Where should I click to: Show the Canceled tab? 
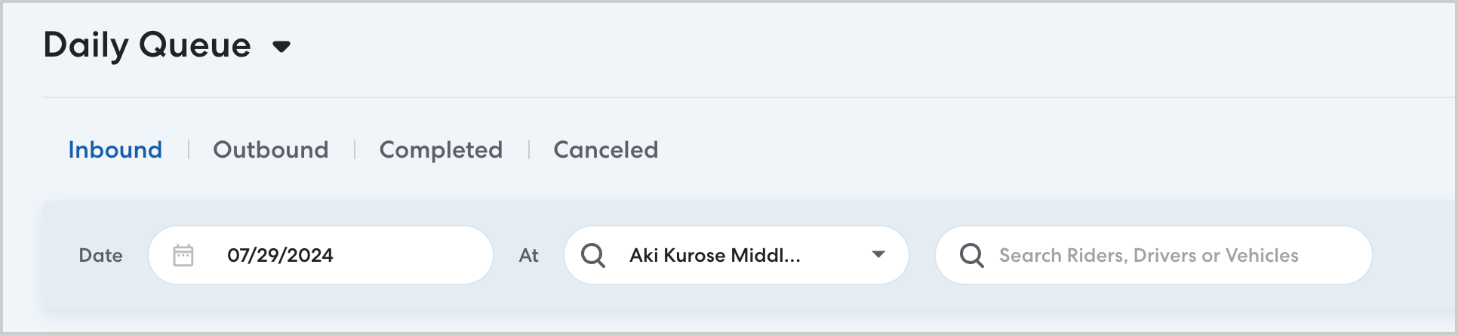pos(606,149)
